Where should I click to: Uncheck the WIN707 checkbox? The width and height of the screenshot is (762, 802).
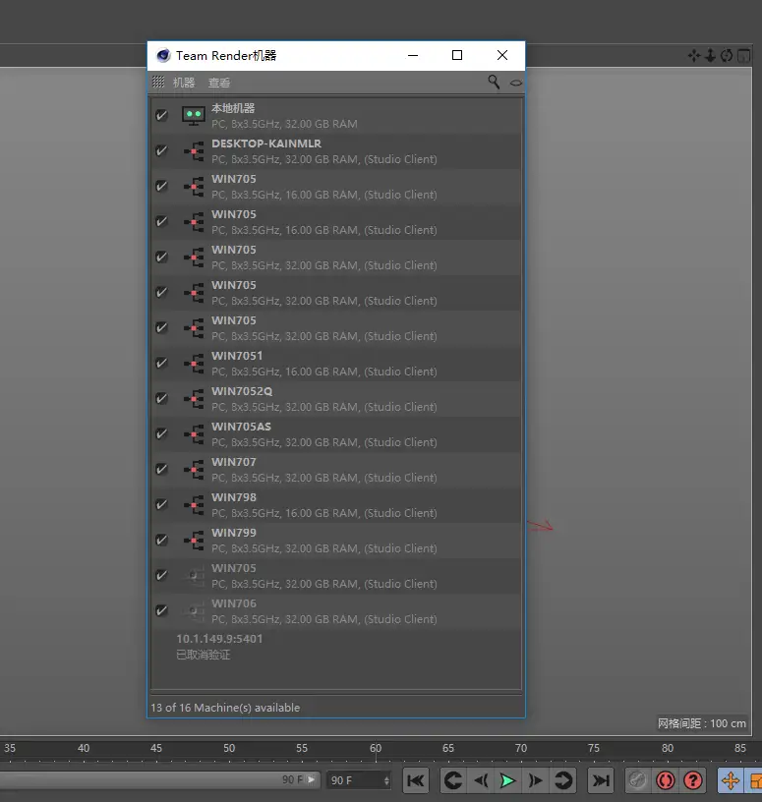[x=161, y=469]
